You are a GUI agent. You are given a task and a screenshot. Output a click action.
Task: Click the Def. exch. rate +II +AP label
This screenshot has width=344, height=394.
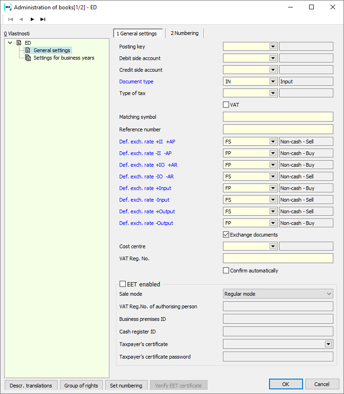tap(147, 142)
